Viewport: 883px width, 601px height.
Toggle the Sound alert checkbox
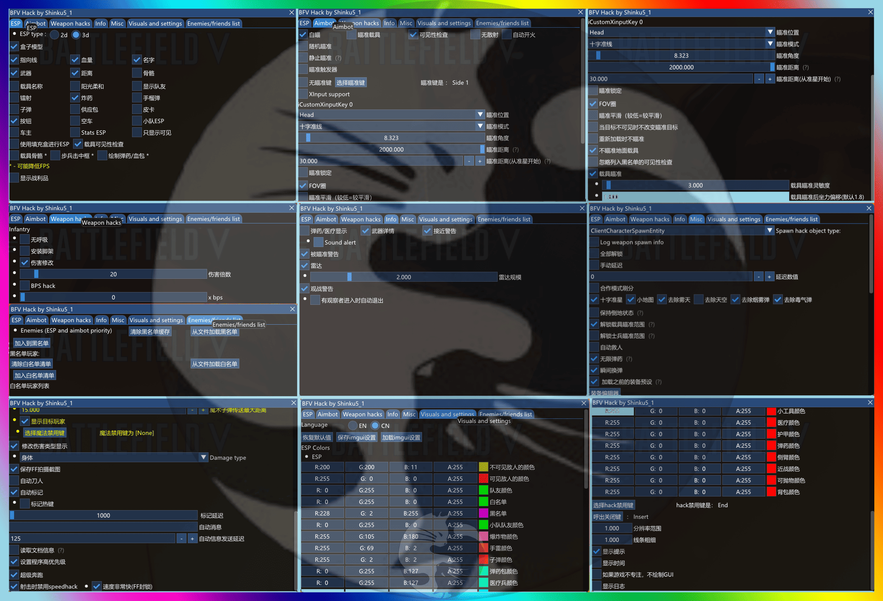click(x=319, y=242)
